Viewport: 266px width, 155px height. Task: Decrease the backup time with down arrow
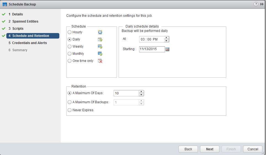tap(166, 41)
